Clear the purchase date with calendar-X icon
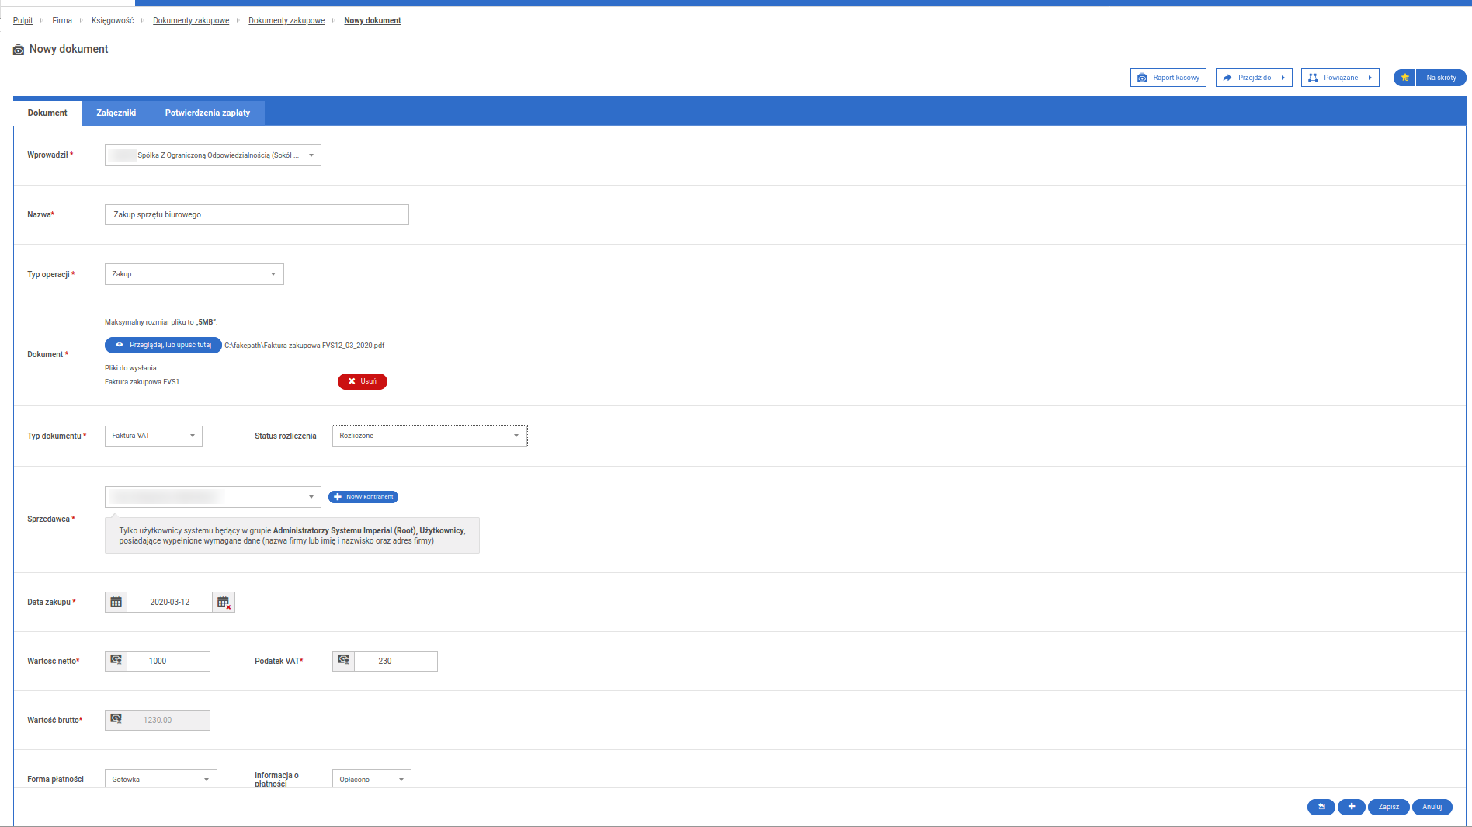Screen dimensions: 1472x827 (224, 603)
